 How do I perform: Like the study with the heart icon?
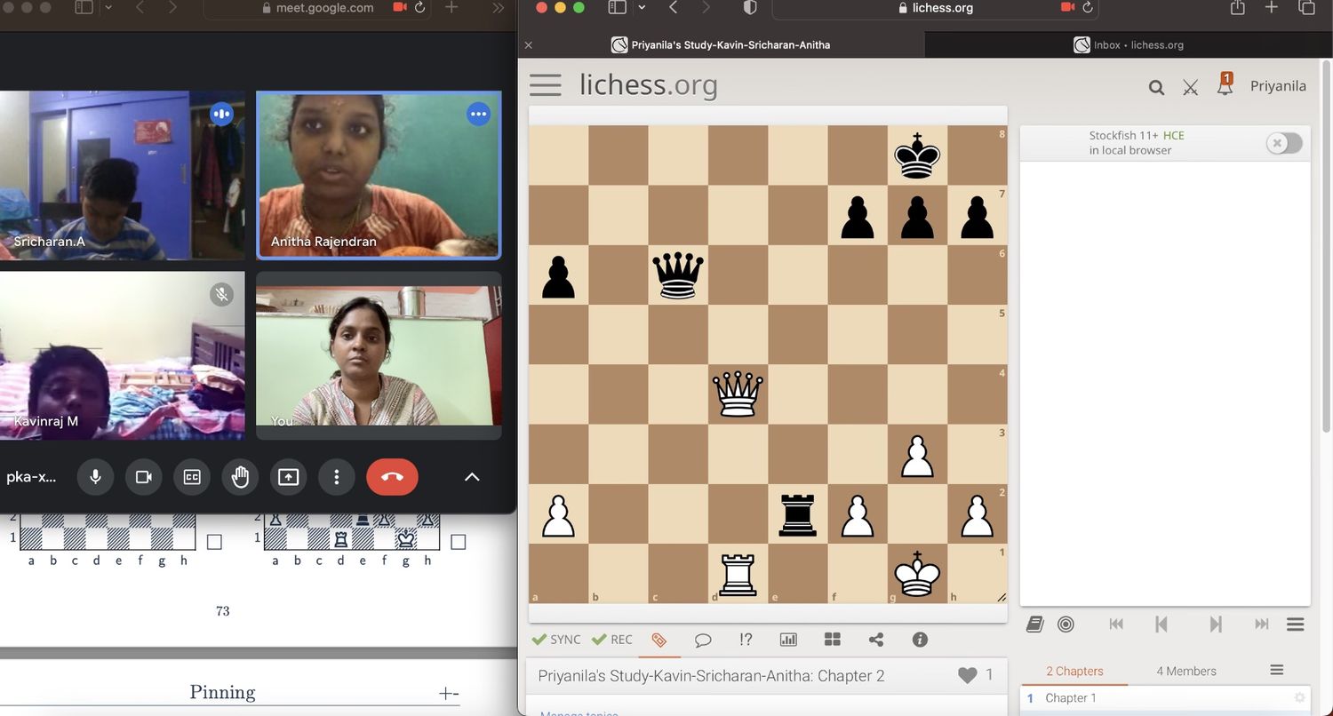(x=968, y=676)
